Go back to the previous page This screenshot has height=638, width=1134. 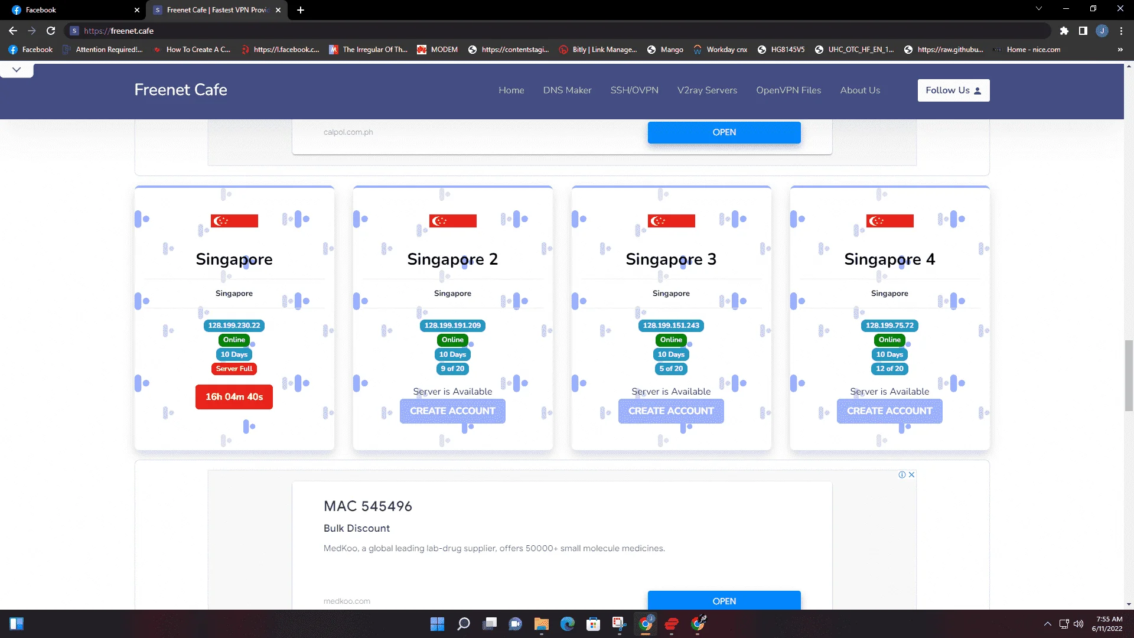point(13,31)
